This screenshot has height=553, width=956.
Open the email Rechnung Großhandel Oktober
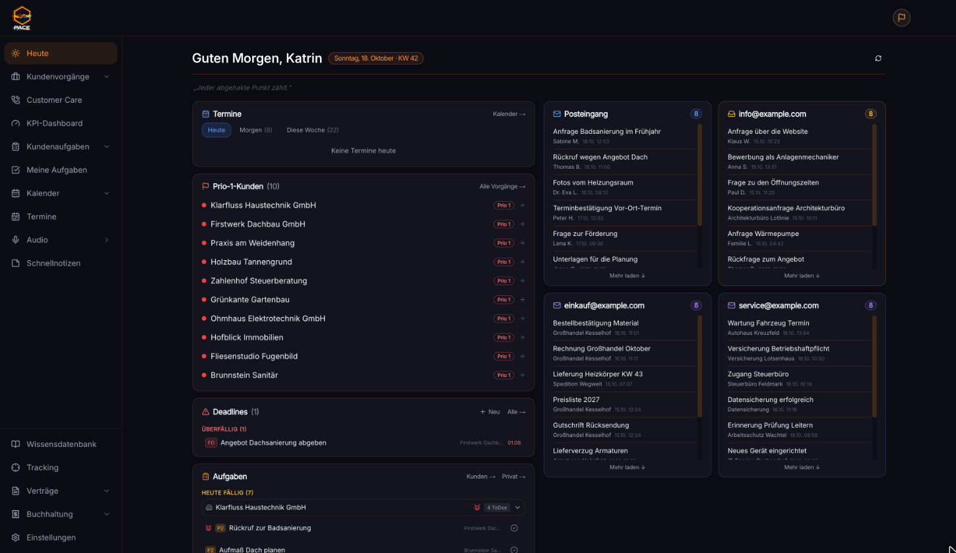click(624, 353)
